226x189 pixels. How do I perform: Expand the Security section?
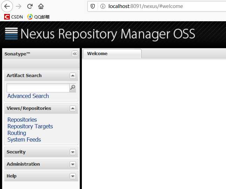pyautogui.click(x=73, y=152)
